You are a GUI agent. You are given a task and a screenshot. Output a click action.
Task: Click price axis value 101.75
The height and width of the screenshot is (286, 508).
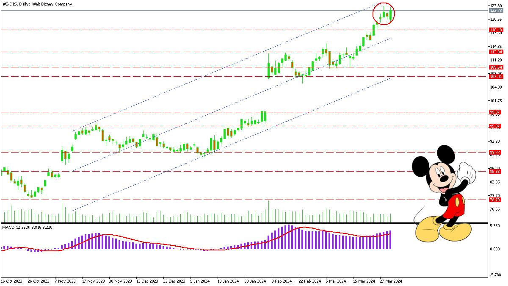(x=497, y=101)
